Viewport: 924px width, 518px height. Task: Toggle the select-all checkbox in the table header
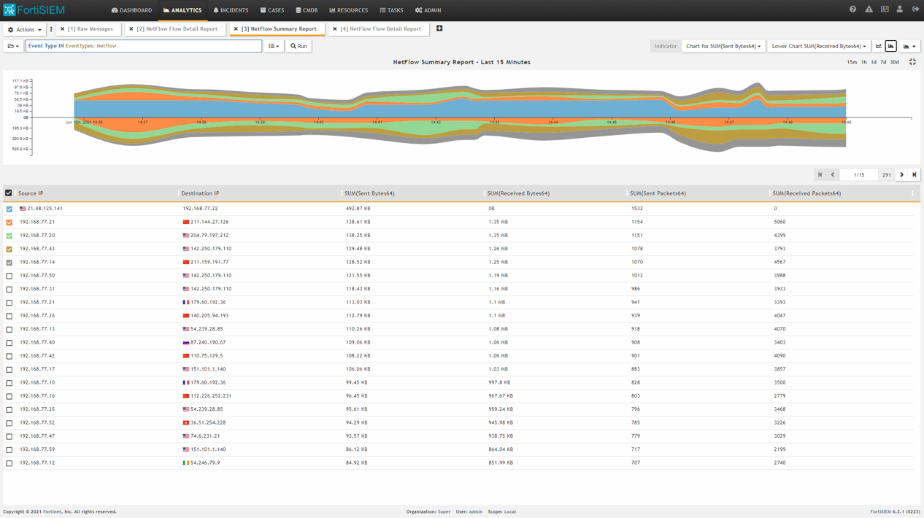click(x=8, y=193)
